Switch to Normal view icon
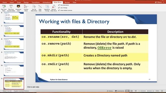 coord(127,91)
